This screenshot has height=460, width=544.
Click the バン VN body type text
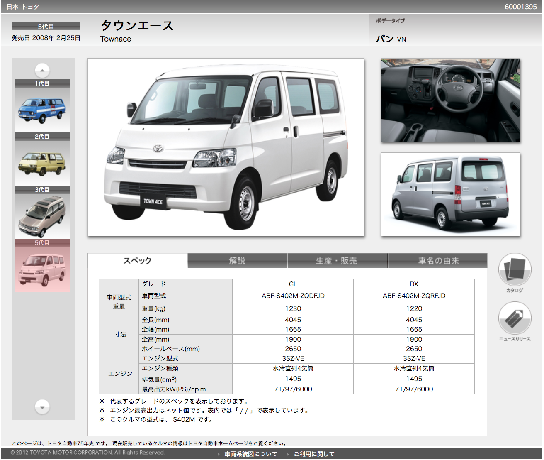point(391,39)
